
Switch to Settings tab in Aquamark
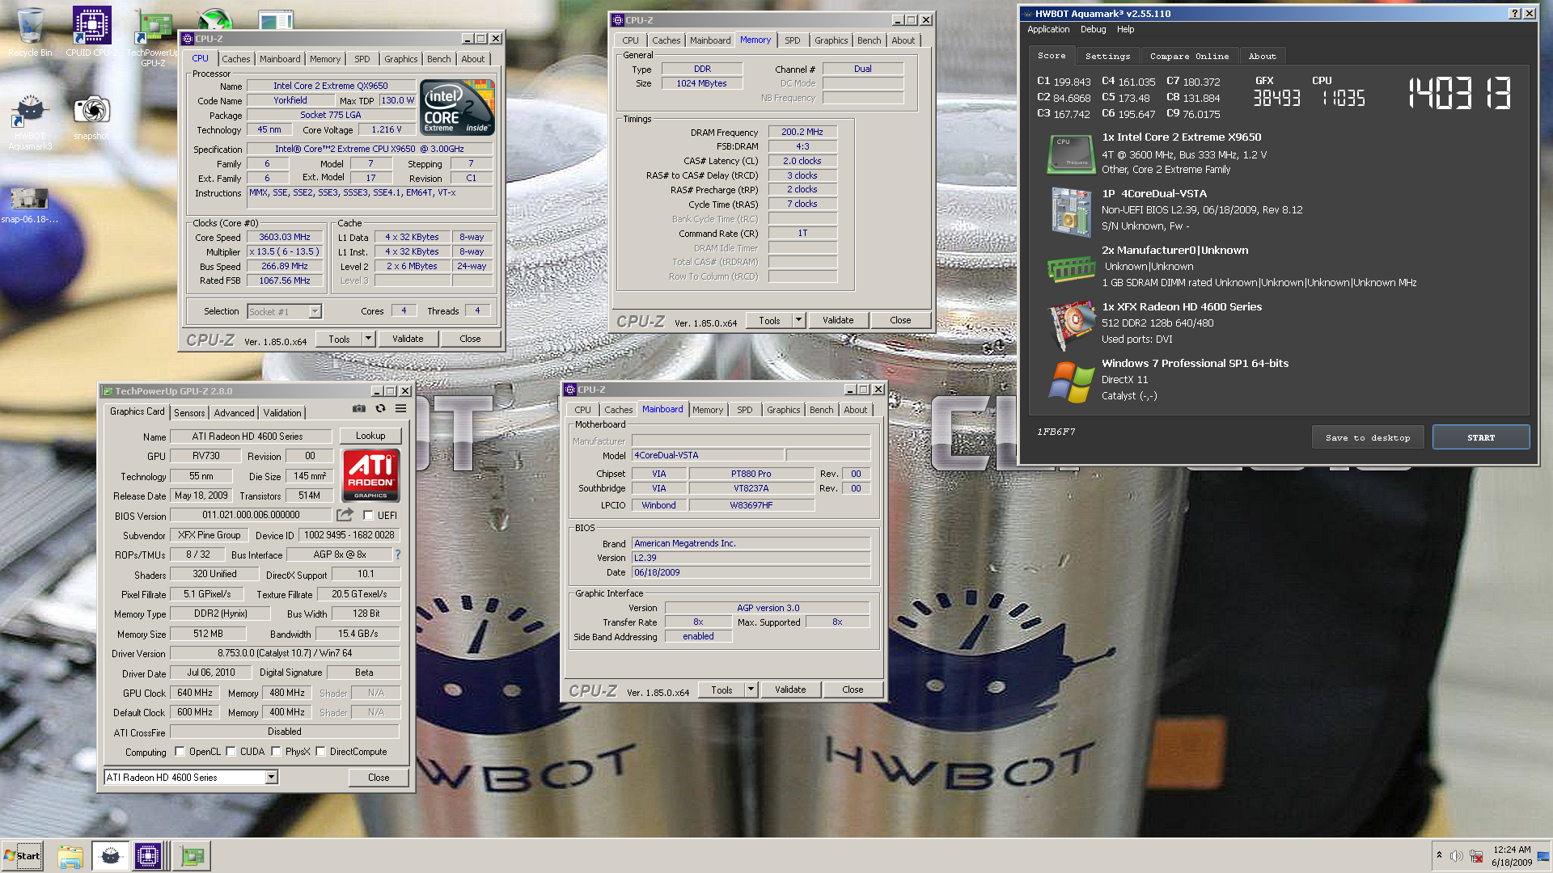[x=1107, y=56]
